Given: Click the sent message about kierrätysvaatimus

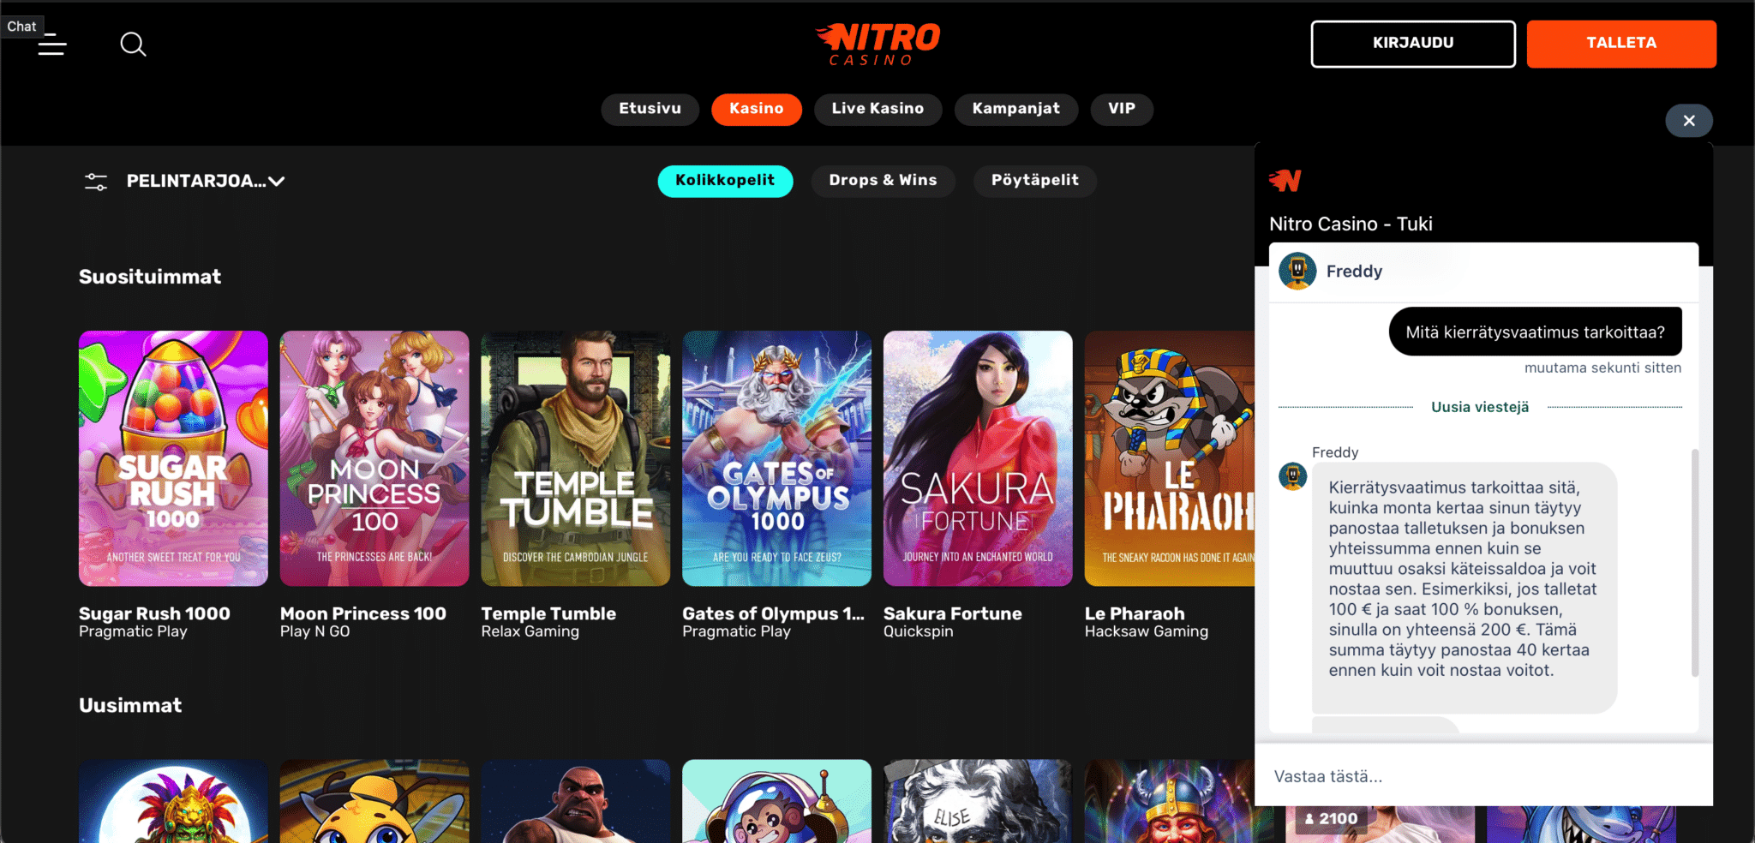Looking at the screenshot, I should pyautogui.click(x=1535, y=332).
